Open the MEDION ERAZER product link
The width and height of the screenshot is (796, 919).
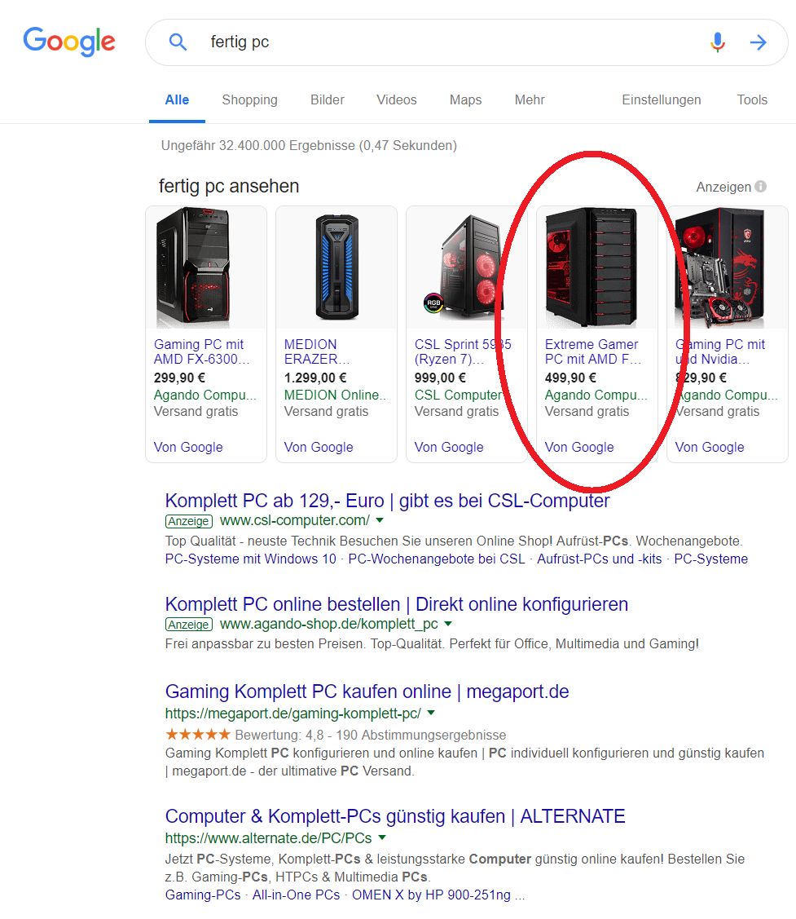[317, 351]
